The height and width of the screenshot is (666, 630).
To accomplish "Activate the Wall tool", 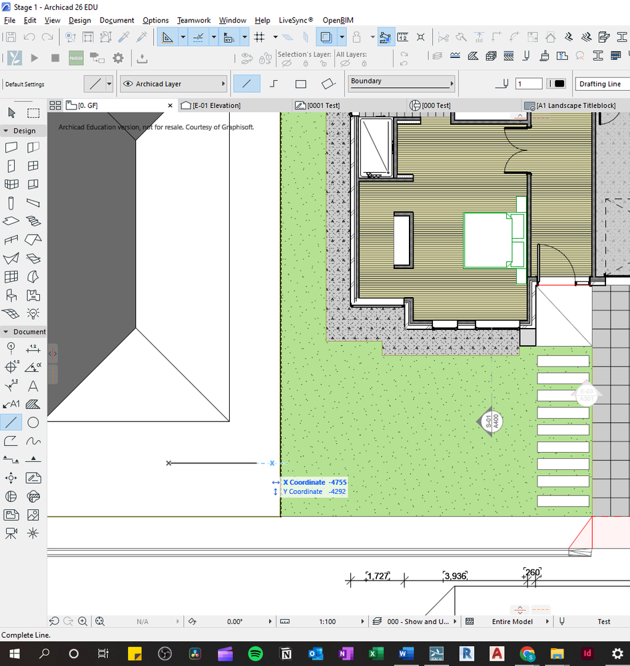I will click(11, 147).
